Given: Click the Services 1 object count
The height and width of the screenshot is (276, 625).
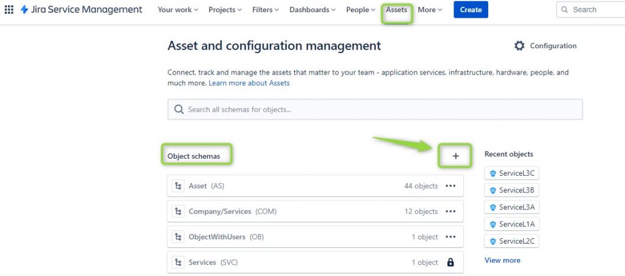Looking at the screenshot, I should point(425,263).
